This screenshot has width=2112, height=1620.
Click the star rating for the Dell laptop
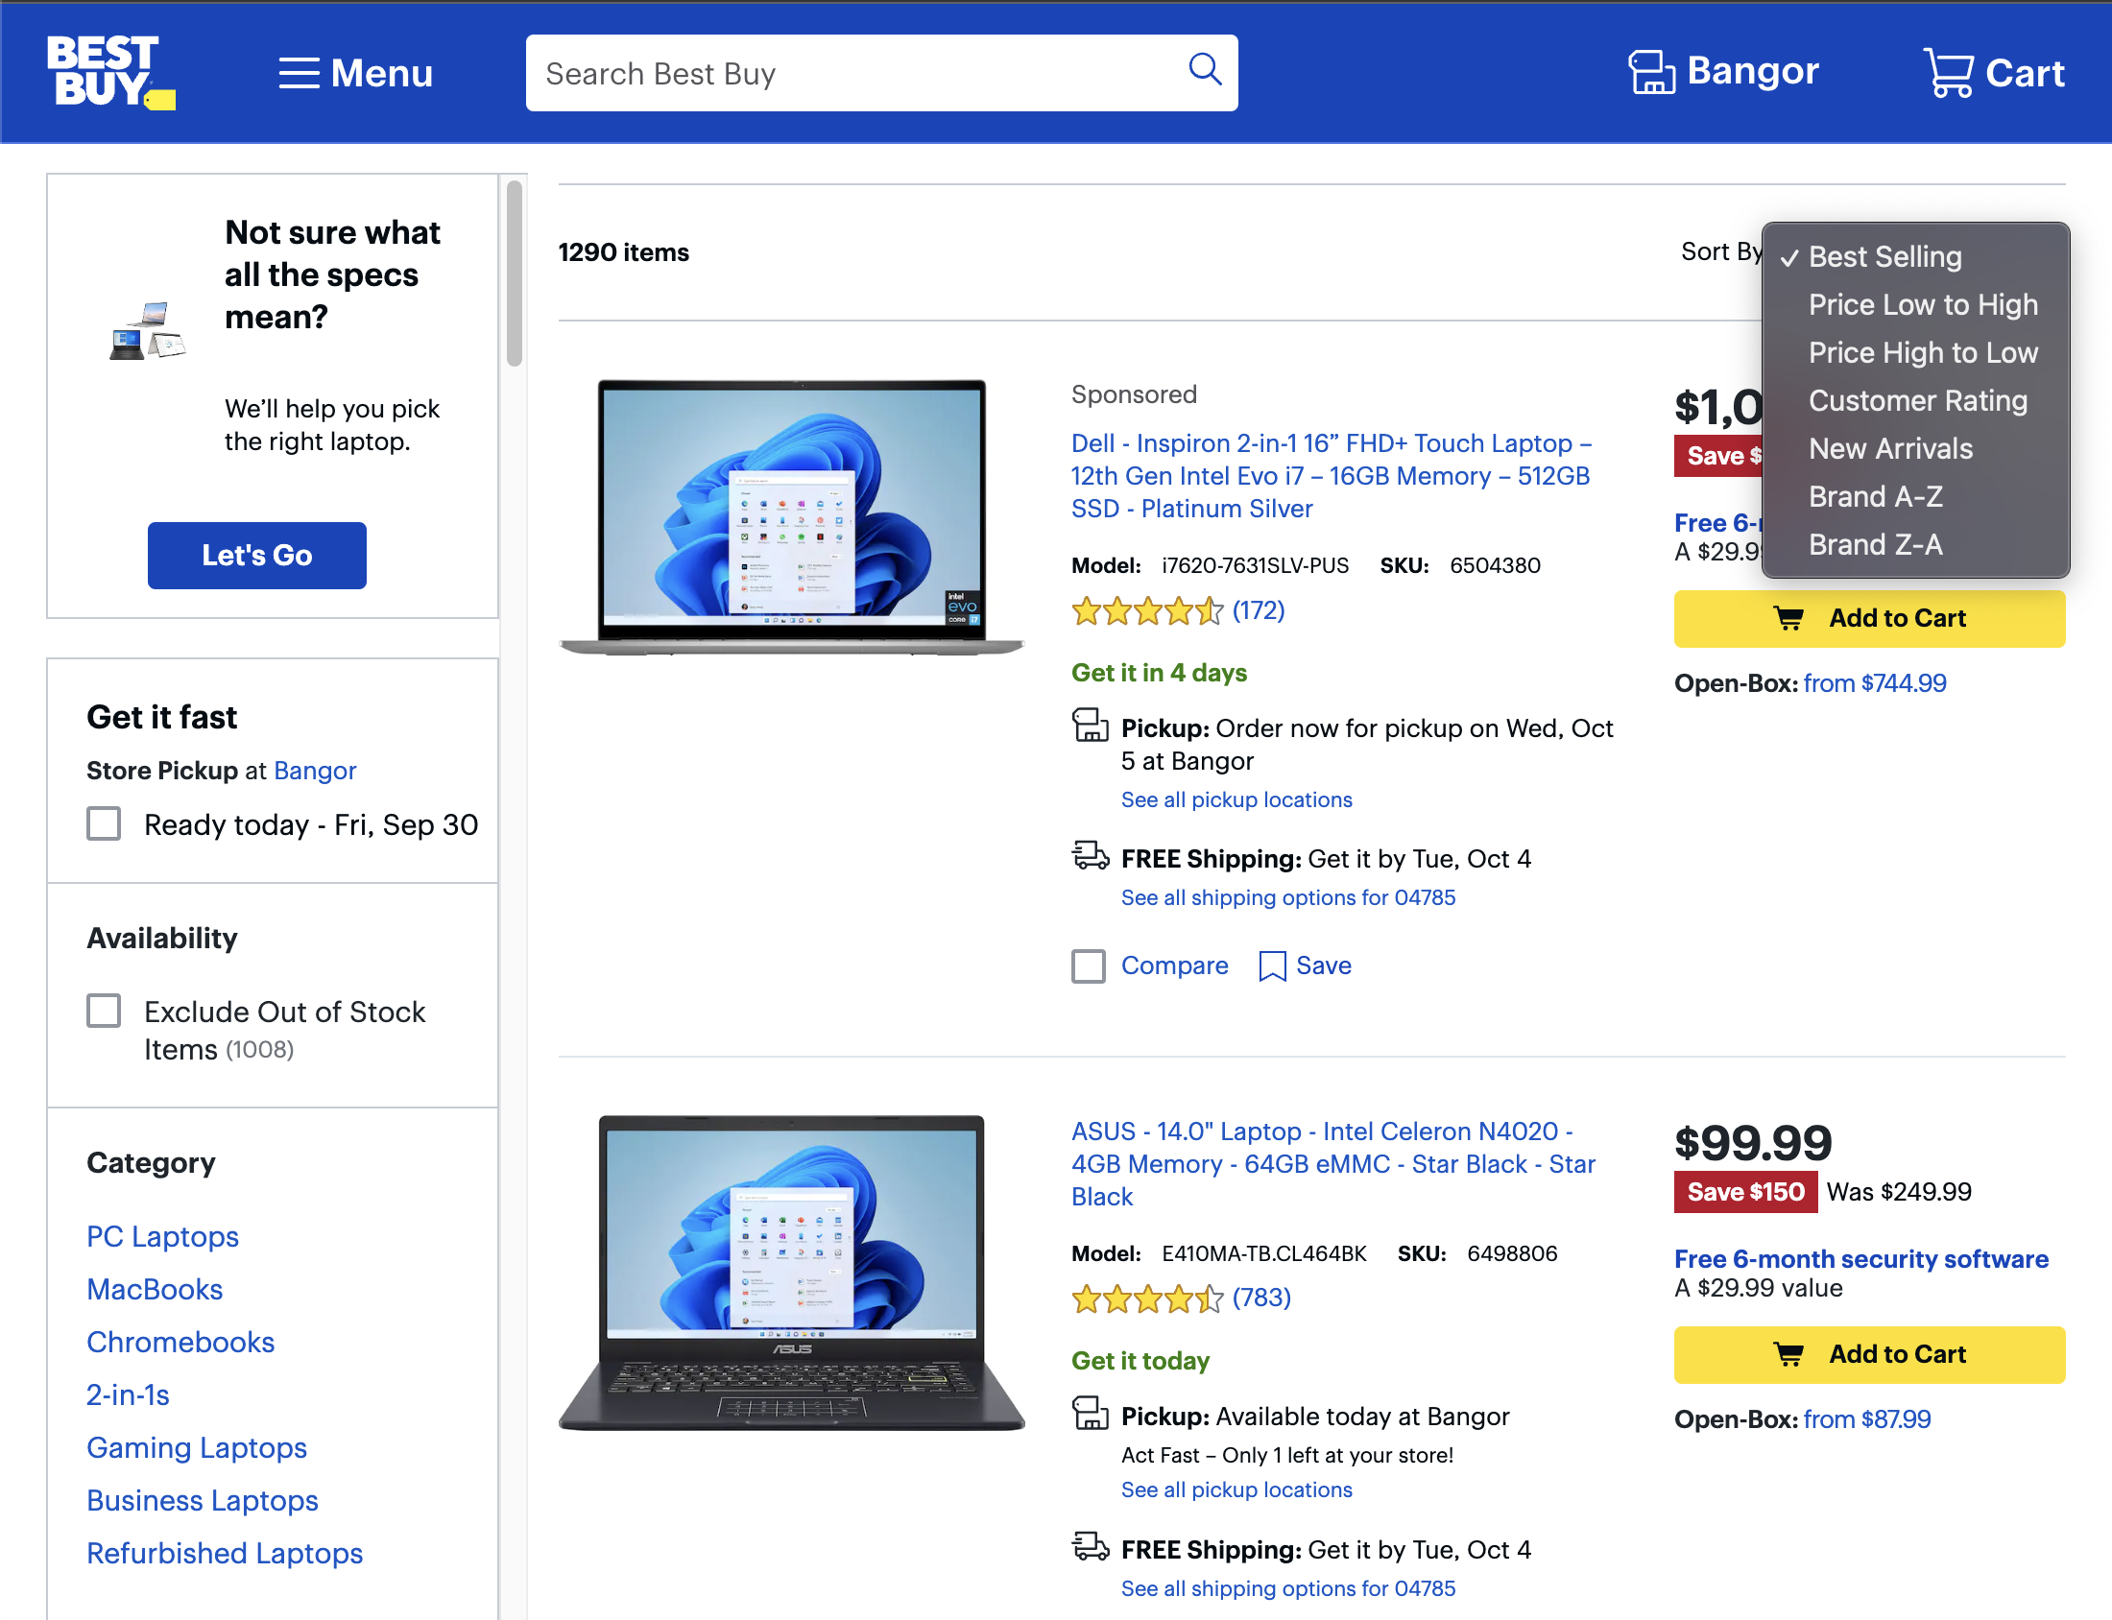(x=1145, y=610)
